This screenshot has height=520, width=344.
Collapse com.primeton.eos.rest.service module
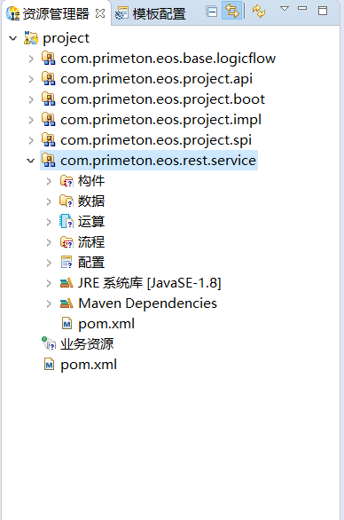(x=30, y=161)
